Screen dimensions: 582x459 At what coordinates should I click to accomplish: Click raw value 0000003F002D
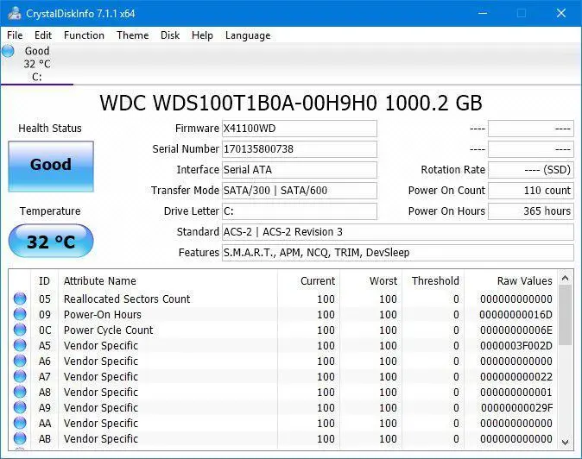tap(516, 346)
